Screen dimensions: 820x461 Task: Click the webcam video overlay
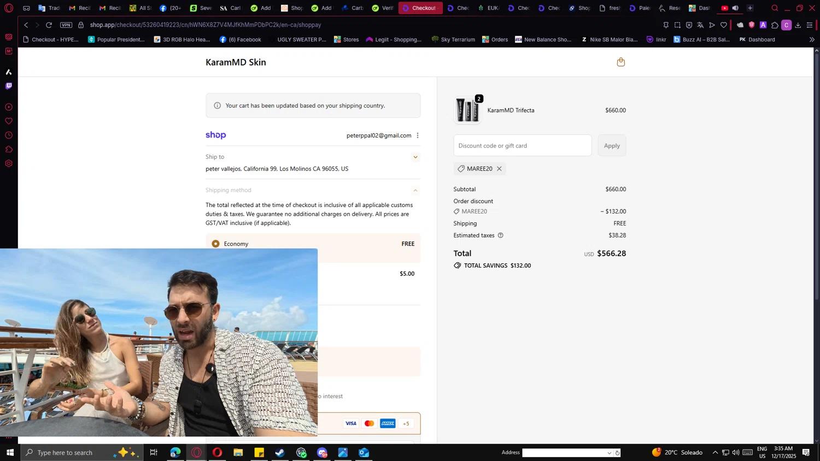pyautogui.click(x=159, y=342)
